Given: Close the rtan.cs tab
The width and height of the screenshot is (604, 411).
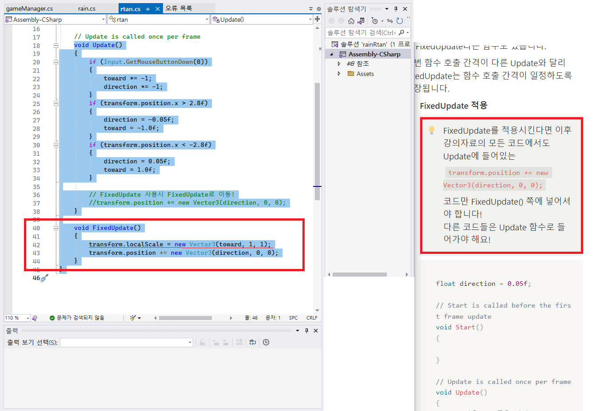Looking at the screenshot, I should tap(157, 9).
